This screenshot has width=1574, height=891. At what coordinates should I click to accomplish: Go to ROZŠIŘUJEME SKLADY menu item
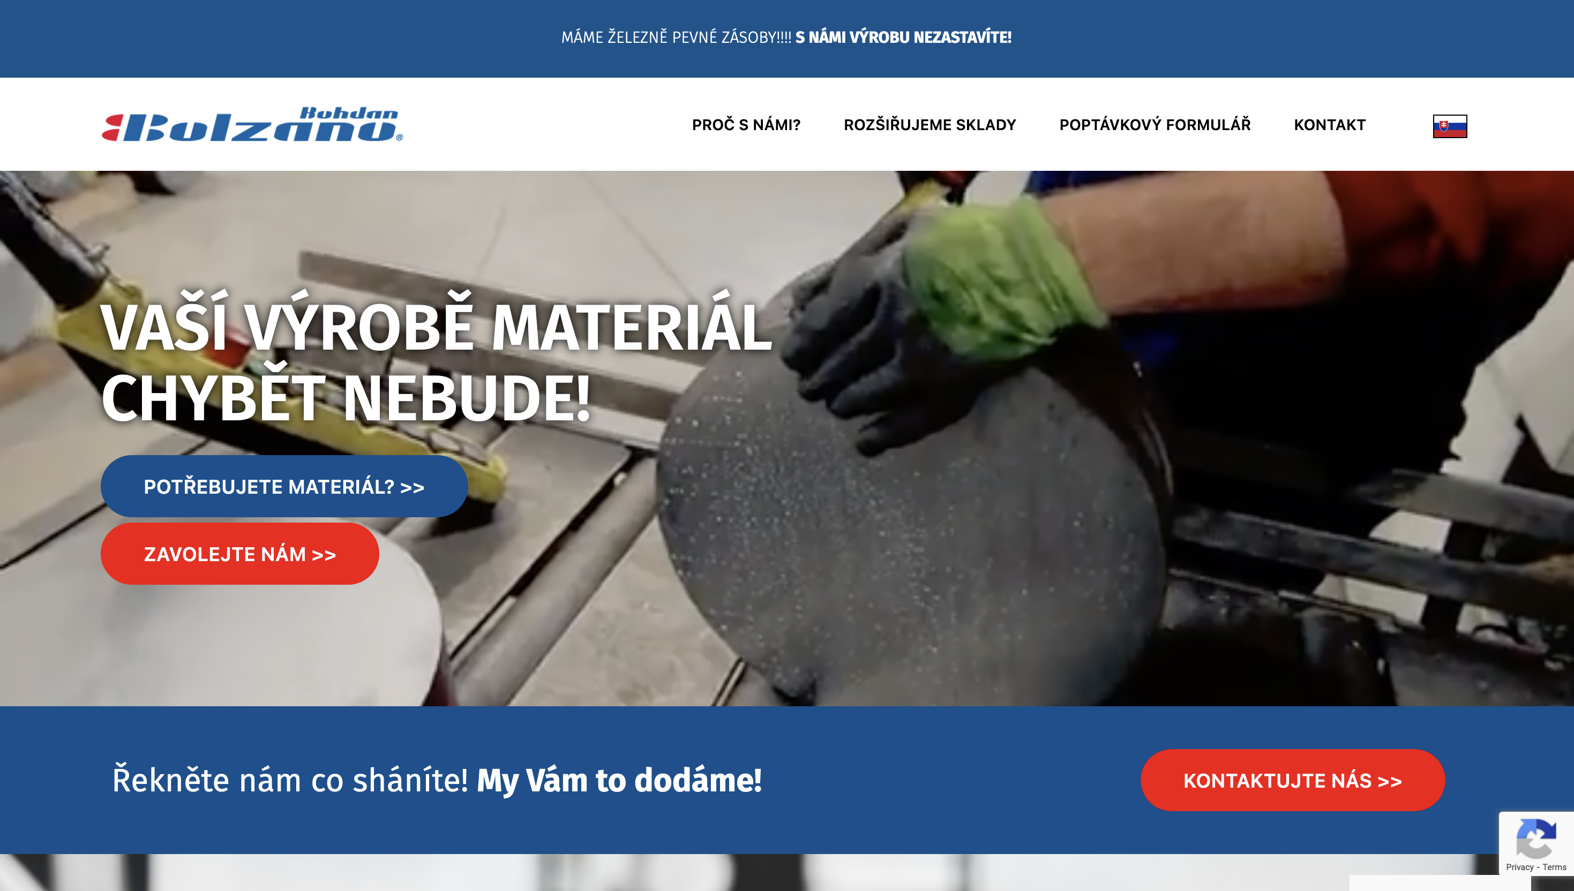(x=930, y=125)
